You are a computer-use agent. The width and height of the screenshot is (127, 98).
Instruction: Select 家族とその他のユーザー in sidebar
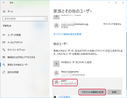(18, 65)
